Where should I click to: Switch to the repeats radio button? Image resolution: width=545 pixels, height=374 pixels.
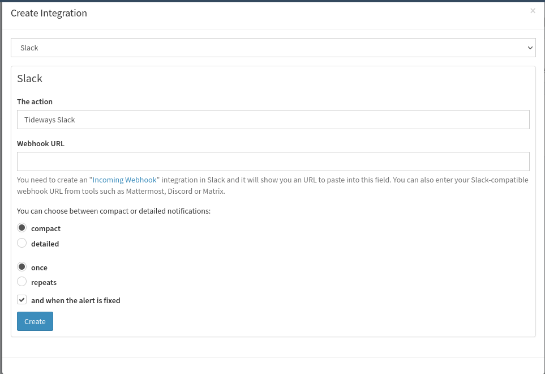pyautogui.click(x=22, y=282)
